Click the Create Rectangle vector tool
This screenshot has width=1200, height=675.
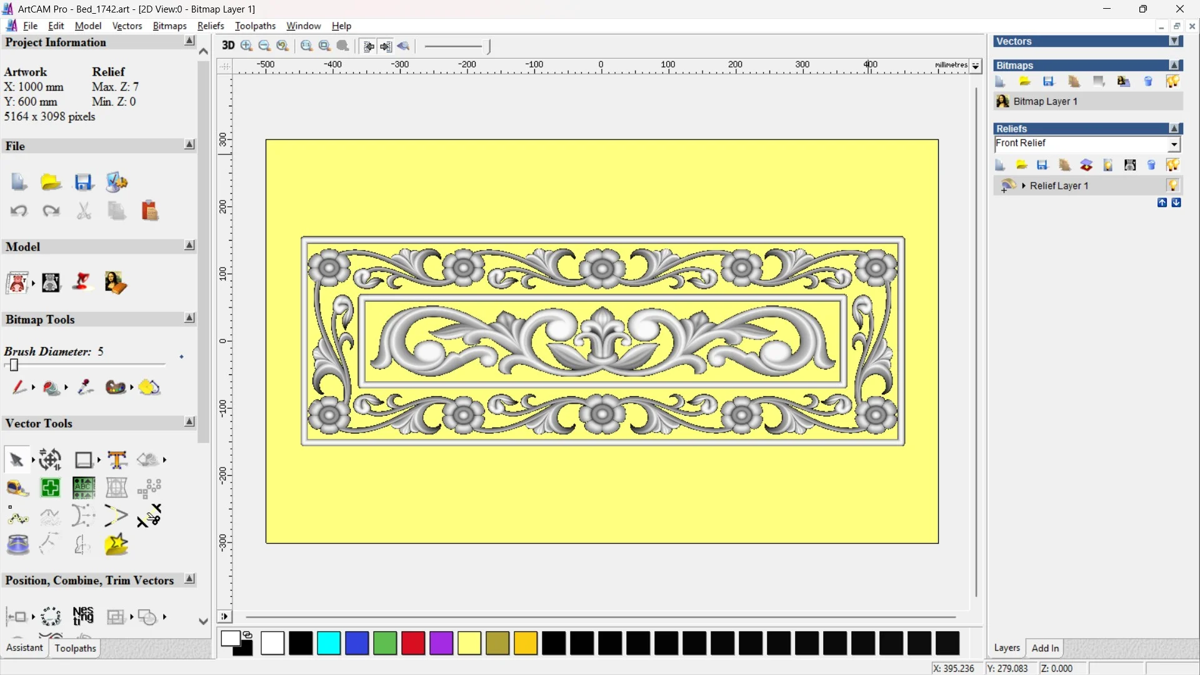point(83,460)
